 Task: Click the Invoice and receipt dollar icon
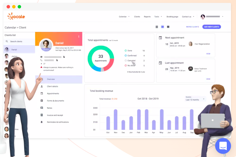click(42, 115)
